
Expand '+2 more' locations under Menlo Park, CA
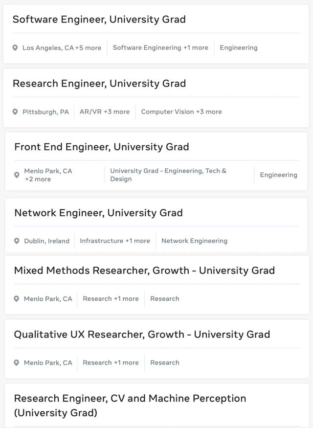coord(38,180)
